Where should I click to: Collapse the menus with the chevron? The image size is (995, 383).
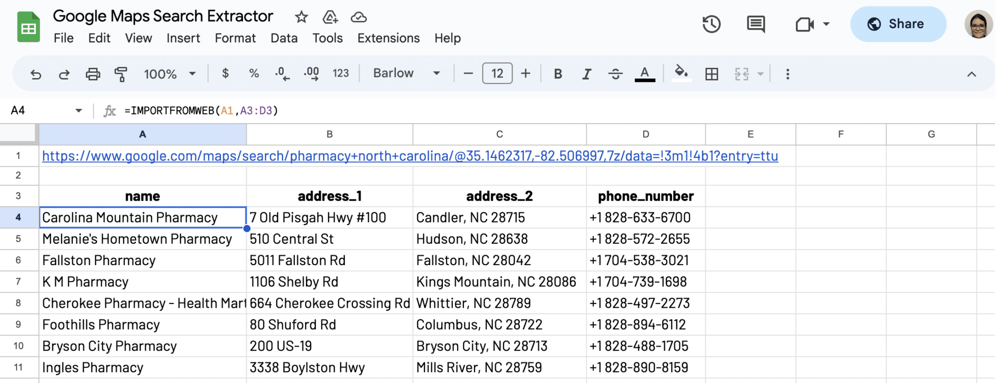pos(971,74)
